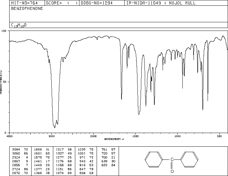
Task: Select peak table entry 808
Action: (83, 173)
